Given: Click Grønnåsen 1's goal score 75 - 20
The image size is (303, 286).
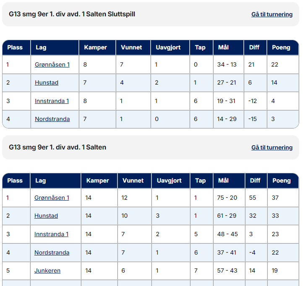Looking at the screenshot, I should tap(227, 198).
